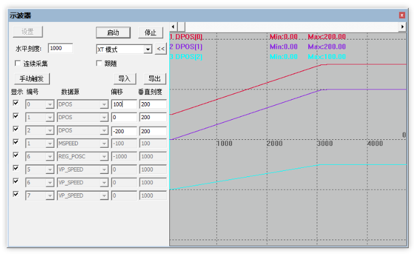Click the 2 DPOS(1) purple legend label
The image size is (416, 256).
click(186, 47)
